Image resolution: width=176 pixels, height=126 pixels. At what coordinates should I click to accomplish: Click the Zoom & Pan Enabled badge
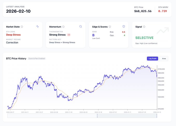coord(37,58)
